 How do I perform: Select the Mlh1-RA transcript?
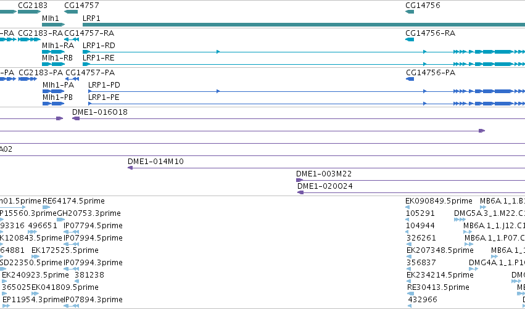53,52
